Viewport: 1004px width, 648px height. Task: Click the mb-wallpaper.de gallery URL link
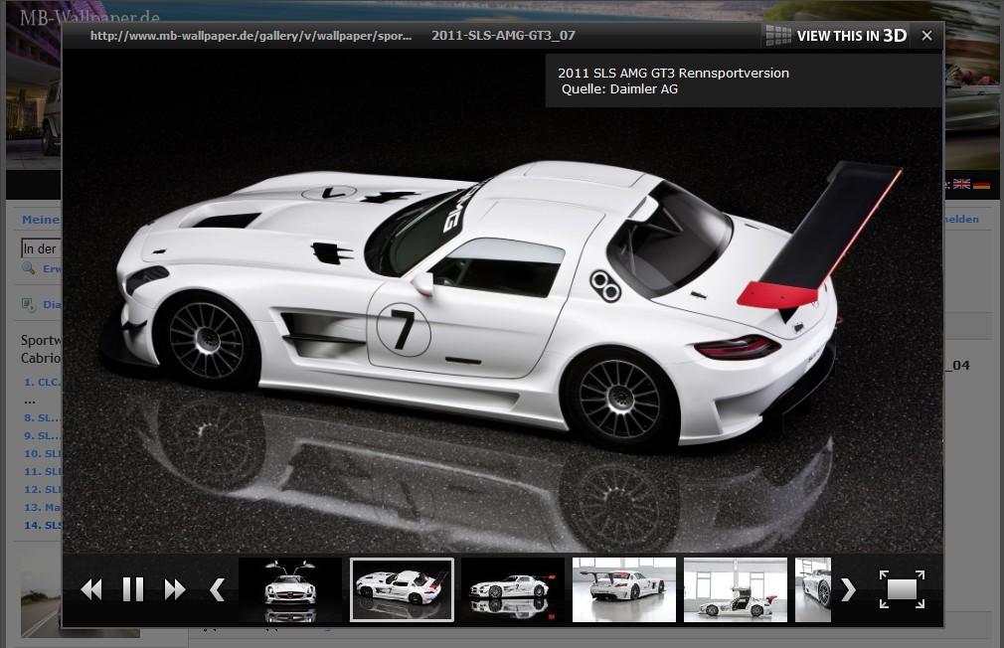(x=251, y=36)
